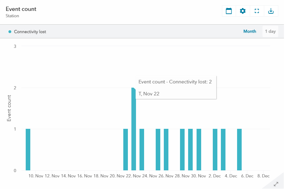This screenshot has height=189, width=285.
Task: Click the 8. Dec axis label
Action: 264,176
